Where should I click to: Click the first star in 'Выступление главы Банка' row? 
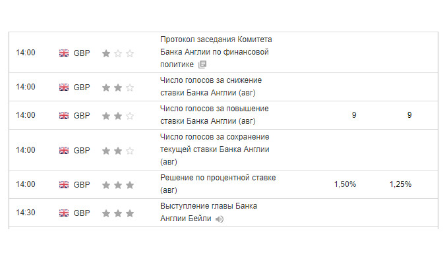pos(106,213)
